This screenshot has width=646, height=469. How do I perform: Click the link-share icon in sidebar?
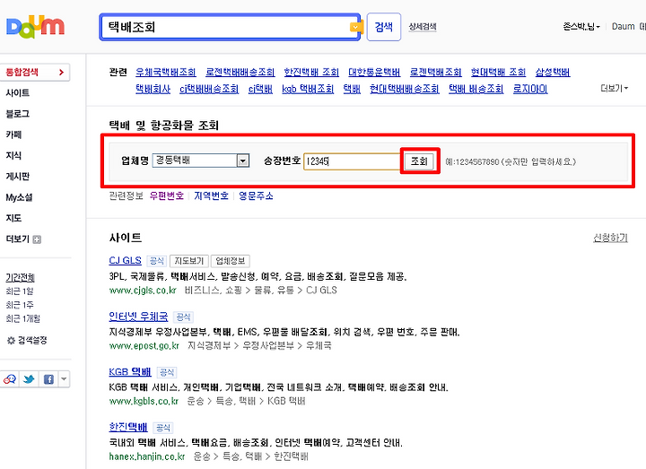pyautogui.click(x=10, y=379)
